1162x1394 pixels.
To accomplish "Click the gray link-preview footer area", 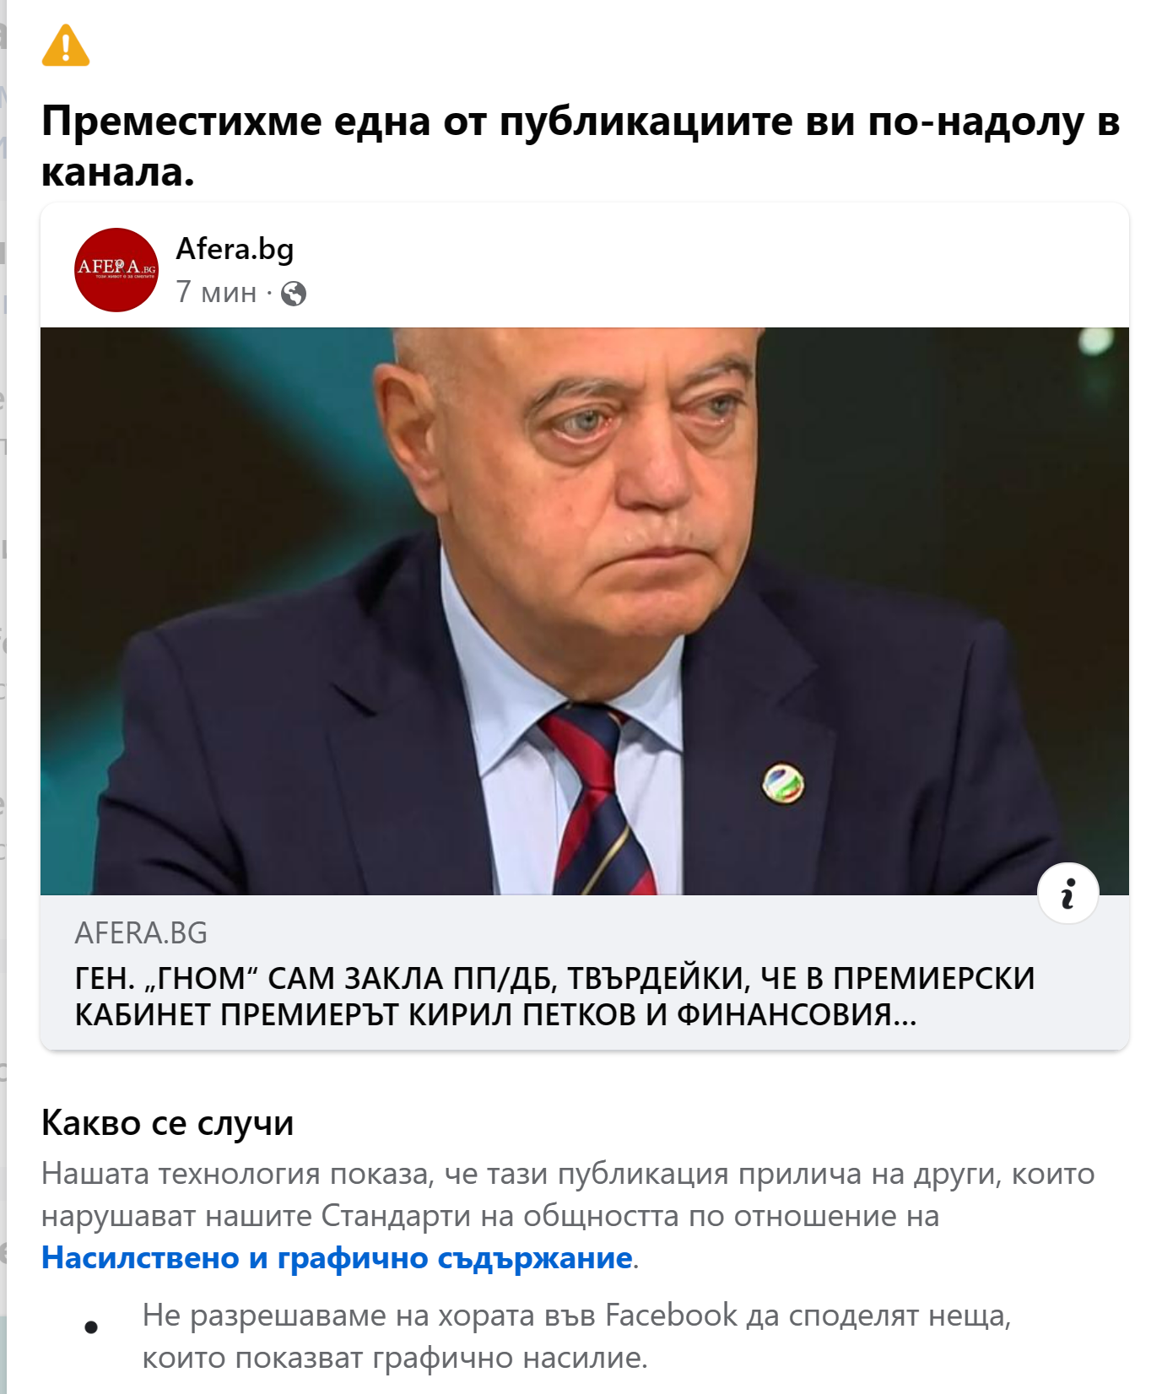I will pos(585,972).
